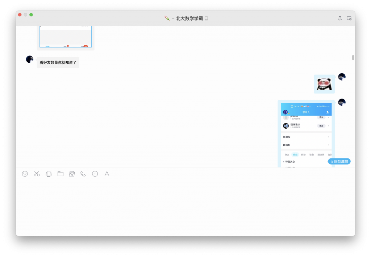Start a voice call with the phone icon
This screenshot has height=257, width=371.
pyautogui.click(x=83, y=174)
